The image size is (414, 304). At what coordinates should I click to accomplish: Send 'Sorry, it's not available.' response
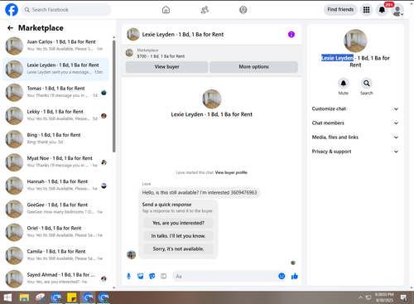point(178,249)
